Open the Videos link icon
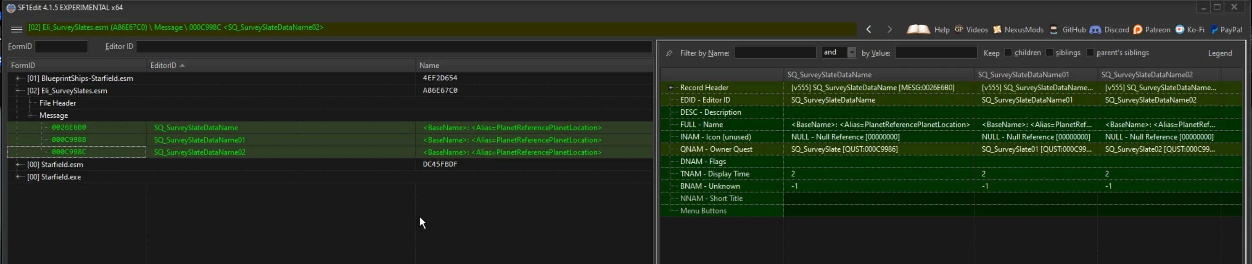Screen dimensions: 1252x264 click(959, 30)
